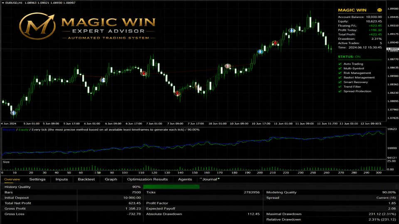Click the Gross Loss value -732.78
Image resolution: width=399 pixels, height=224 pixels.
134,214
